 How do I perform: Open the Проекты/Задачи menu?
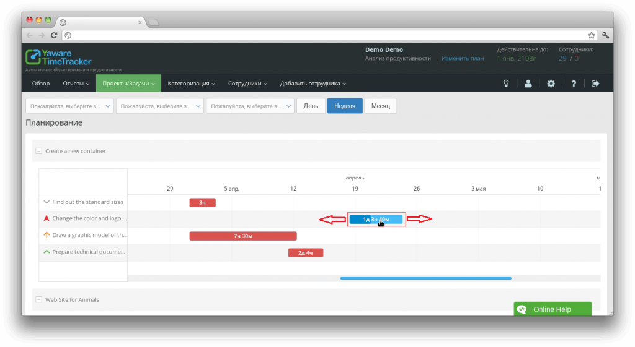point(128,84)
